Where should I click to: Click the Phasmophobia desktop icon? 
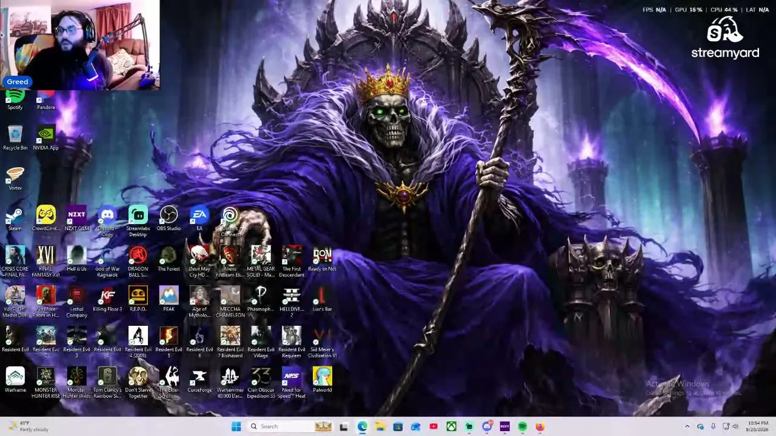261,300
